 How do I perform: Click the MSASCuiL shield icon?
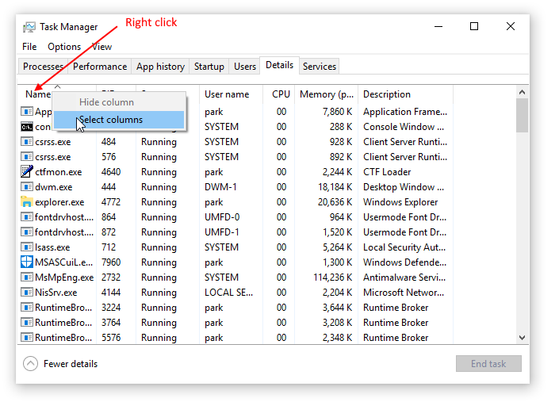click(x=27, y=262)
